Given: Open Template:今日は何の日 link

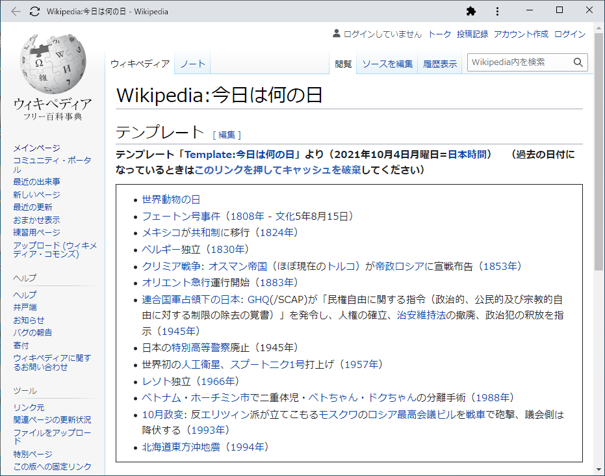Looking at the screenshot, I should coord(239,154).
